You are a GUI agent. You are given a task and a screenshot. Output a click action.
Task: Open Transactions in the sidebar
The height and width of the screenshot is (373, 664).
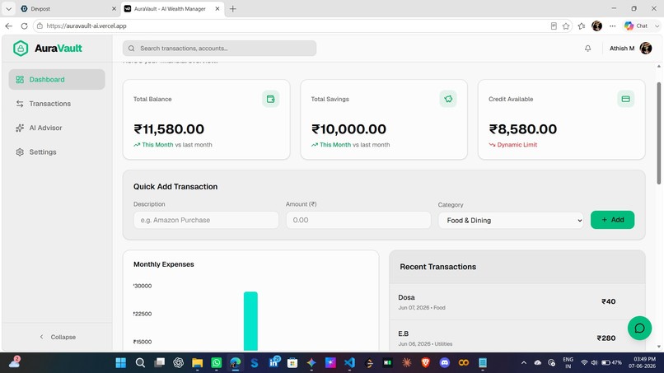57,104
